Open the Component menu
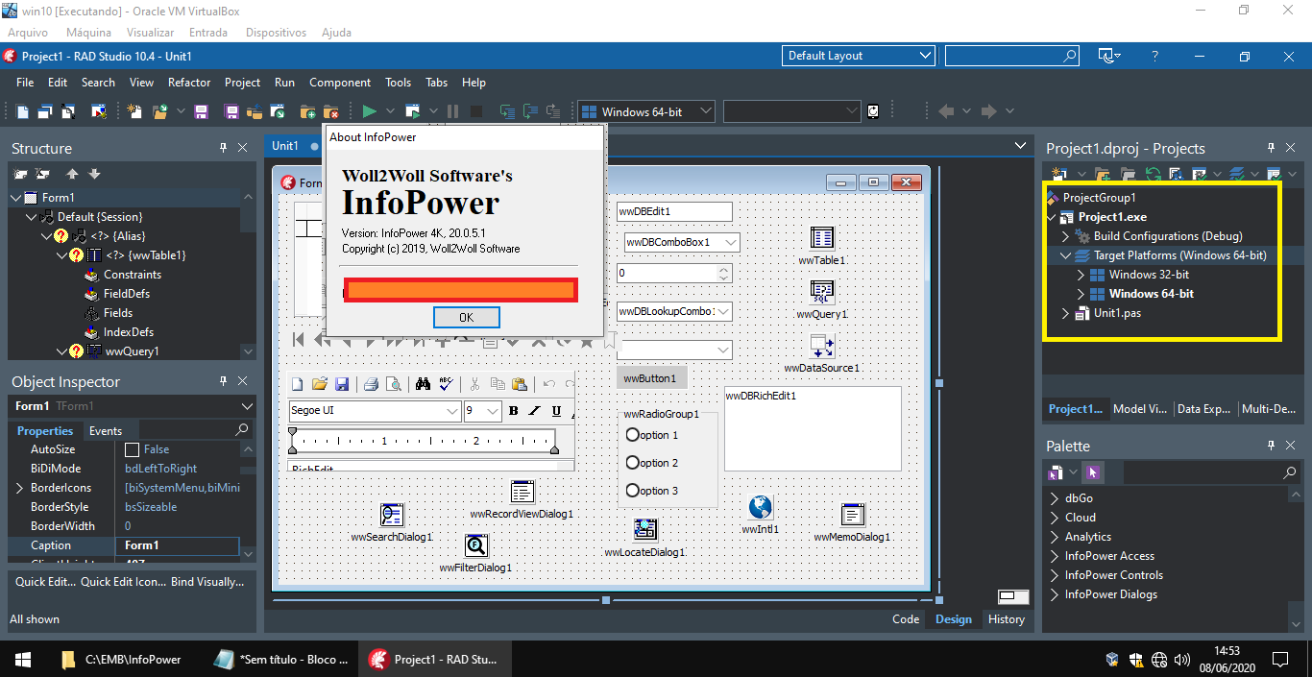 pos(340,83)
